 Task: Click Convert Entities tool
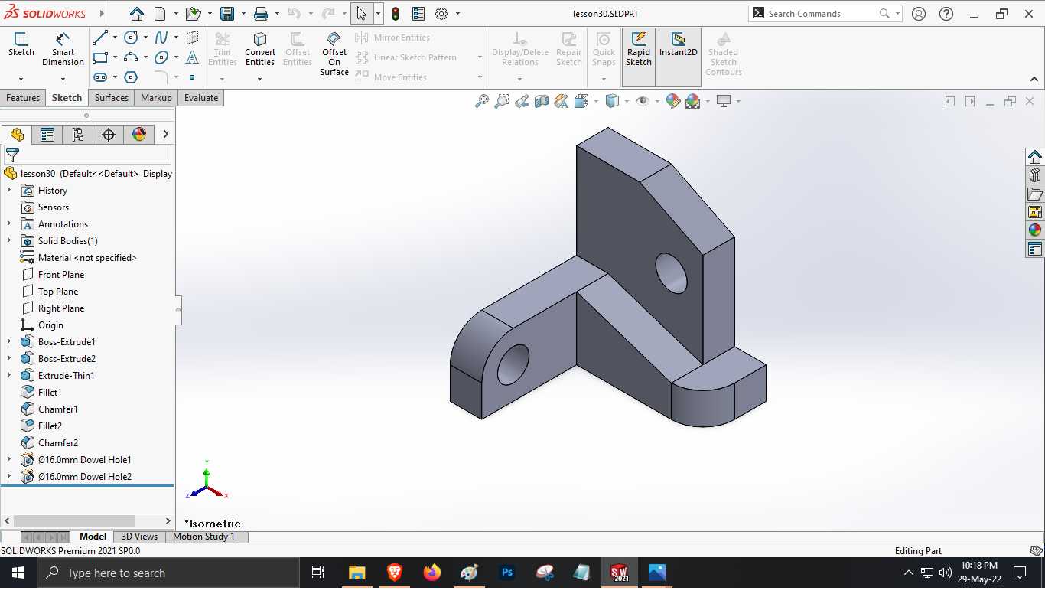260,49
